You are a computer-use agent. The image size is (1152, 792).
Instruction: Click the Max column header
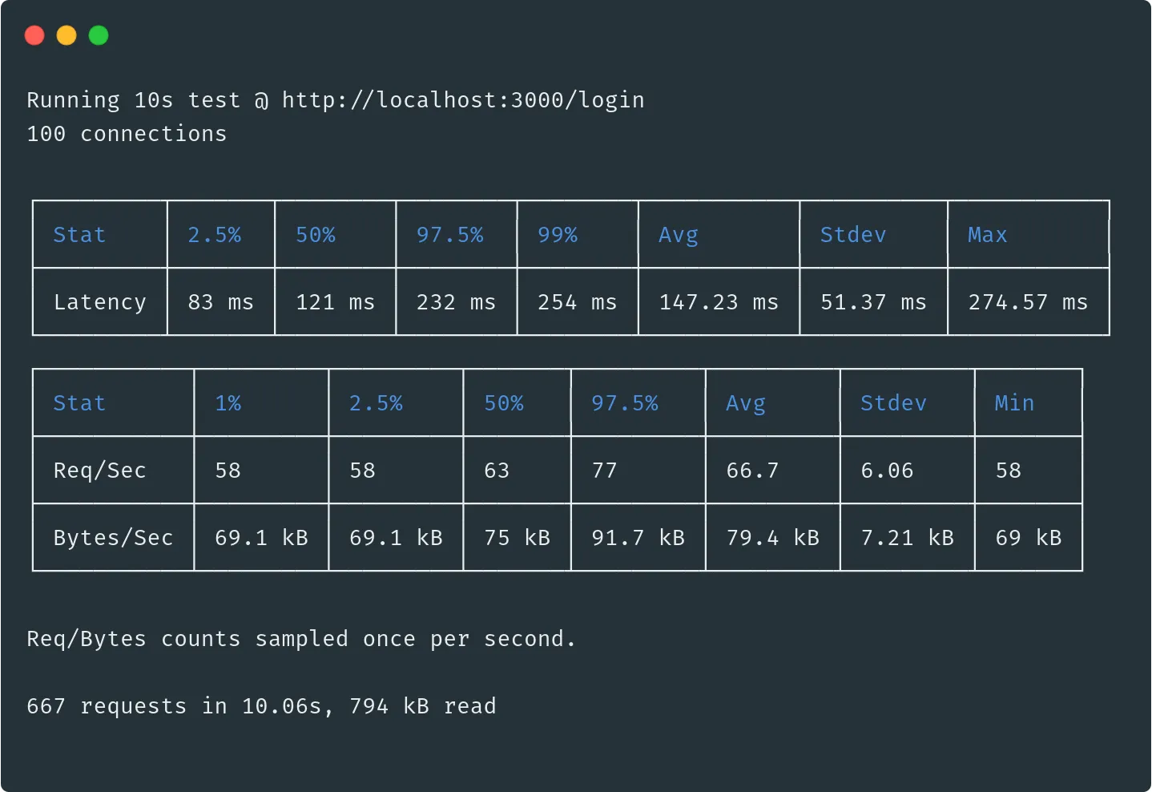tap(986, 234)
